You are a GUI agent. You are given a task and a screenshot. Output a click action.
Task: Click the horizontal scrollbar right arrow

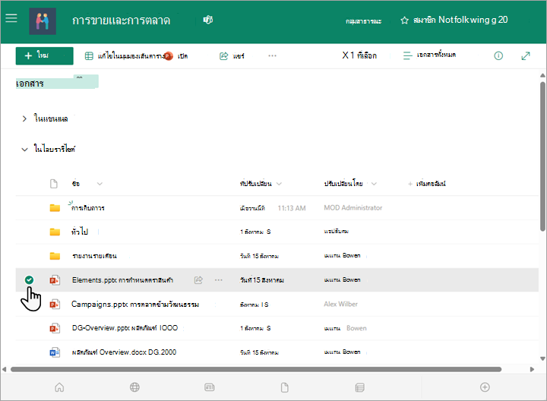click(532, 369)
